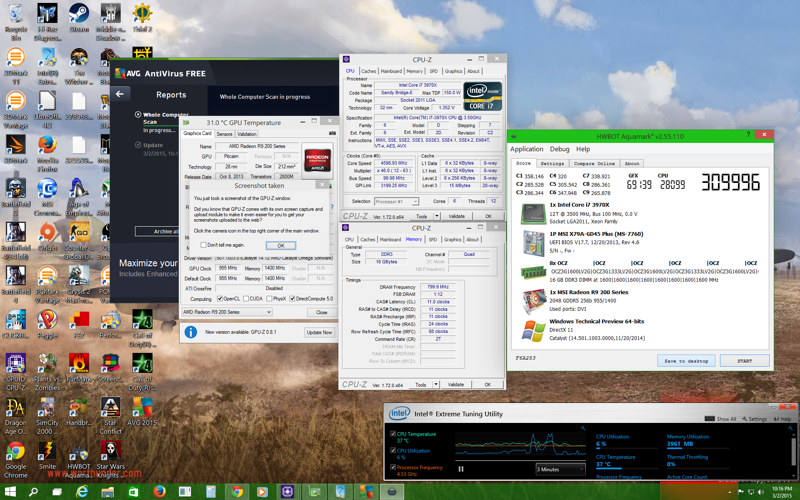This screenshot has width=800, height=500.
Task: Open Help in Intel Extreme Tuning Utility
Action: (x=782, y=419)
